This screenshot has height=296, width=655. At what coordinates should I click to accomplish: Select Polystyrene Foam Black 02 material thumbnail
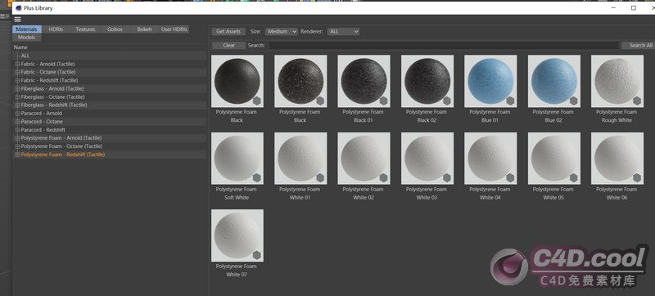[x=427, y=81]
